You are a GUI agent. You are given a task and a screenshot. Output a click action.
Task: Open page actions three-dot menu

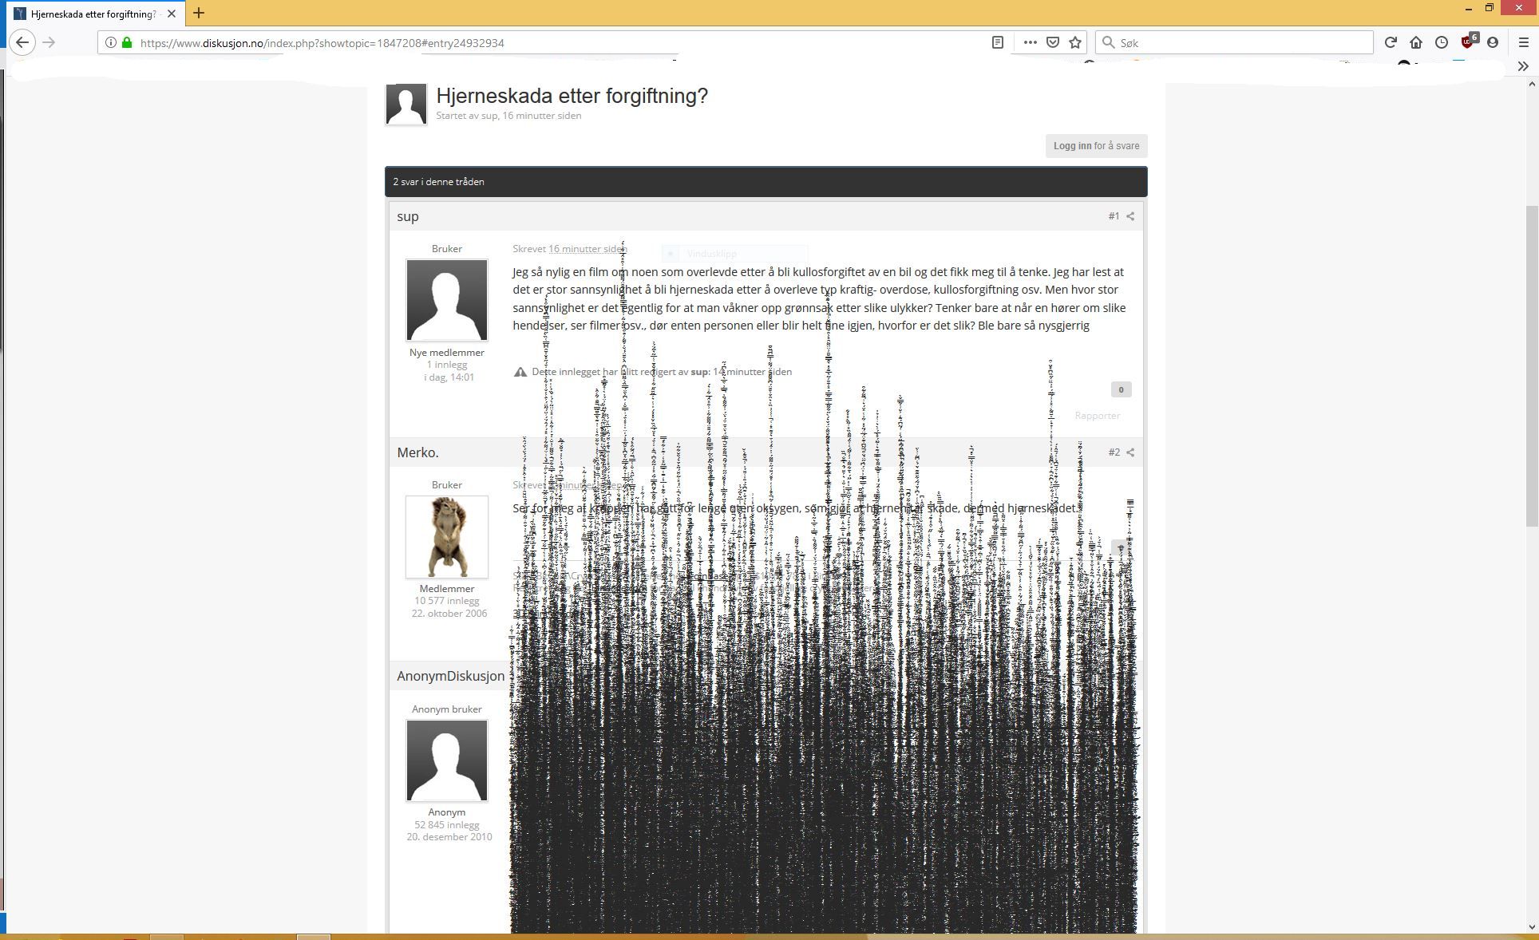coord(1030,42)
